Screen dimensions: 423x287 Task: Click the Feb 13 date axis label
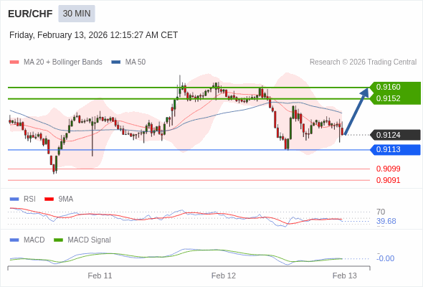coord(345,276)
